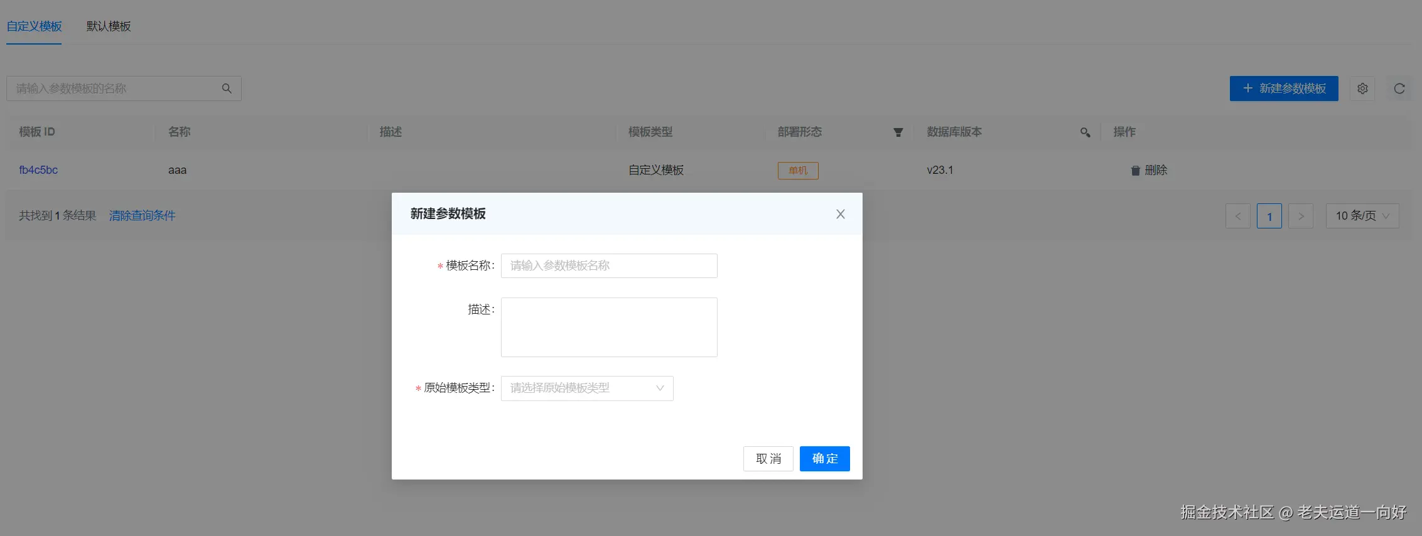Click name cell aaa

click(177, 170)
